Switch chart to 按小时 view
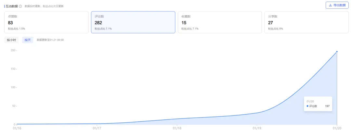 coord(11,40)
